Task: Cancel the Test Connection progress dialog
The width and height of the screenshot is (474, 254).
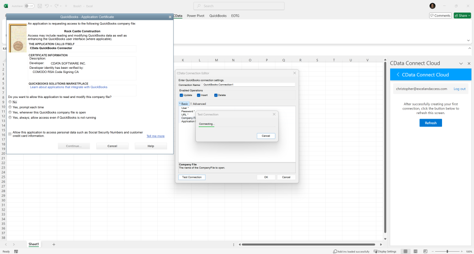Action: tap(266, 136)
